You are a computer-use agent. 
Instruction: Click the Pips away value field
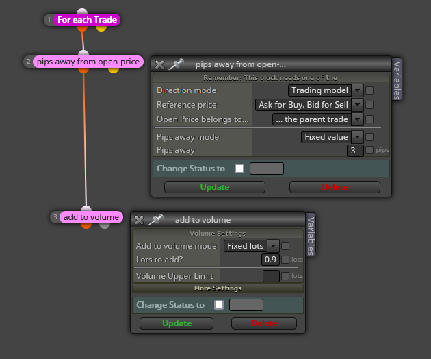(x=355, y=150)
